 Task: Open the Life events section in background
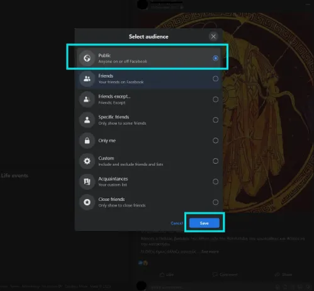click(14, 176)
